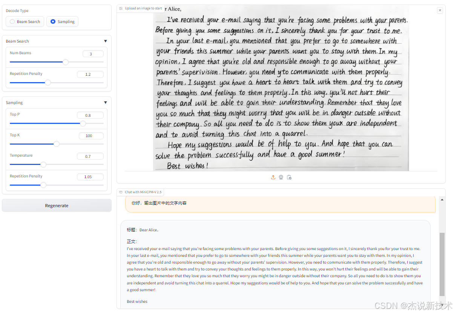Adjust the Temperature slider
This screenshot has width=454, height=313.
57,165
